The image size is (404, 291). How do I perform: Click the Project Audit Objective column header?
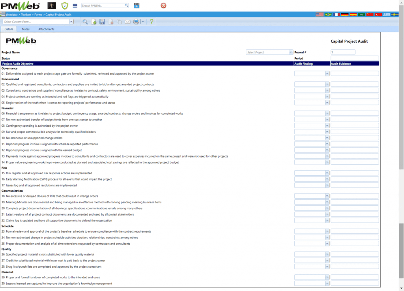pyautogui.click(x=148, y=64)
